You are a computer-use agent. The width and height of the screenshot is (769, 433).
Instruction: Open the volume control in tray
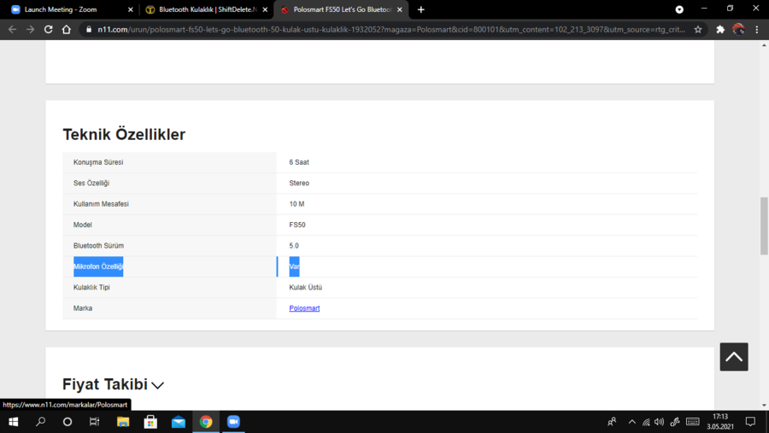click(x=660, y=422)
